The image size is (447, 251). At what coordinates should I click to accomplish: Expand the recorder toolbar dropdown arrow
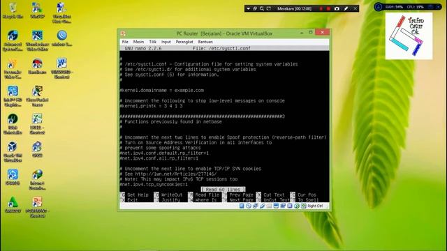coord(249,8)
